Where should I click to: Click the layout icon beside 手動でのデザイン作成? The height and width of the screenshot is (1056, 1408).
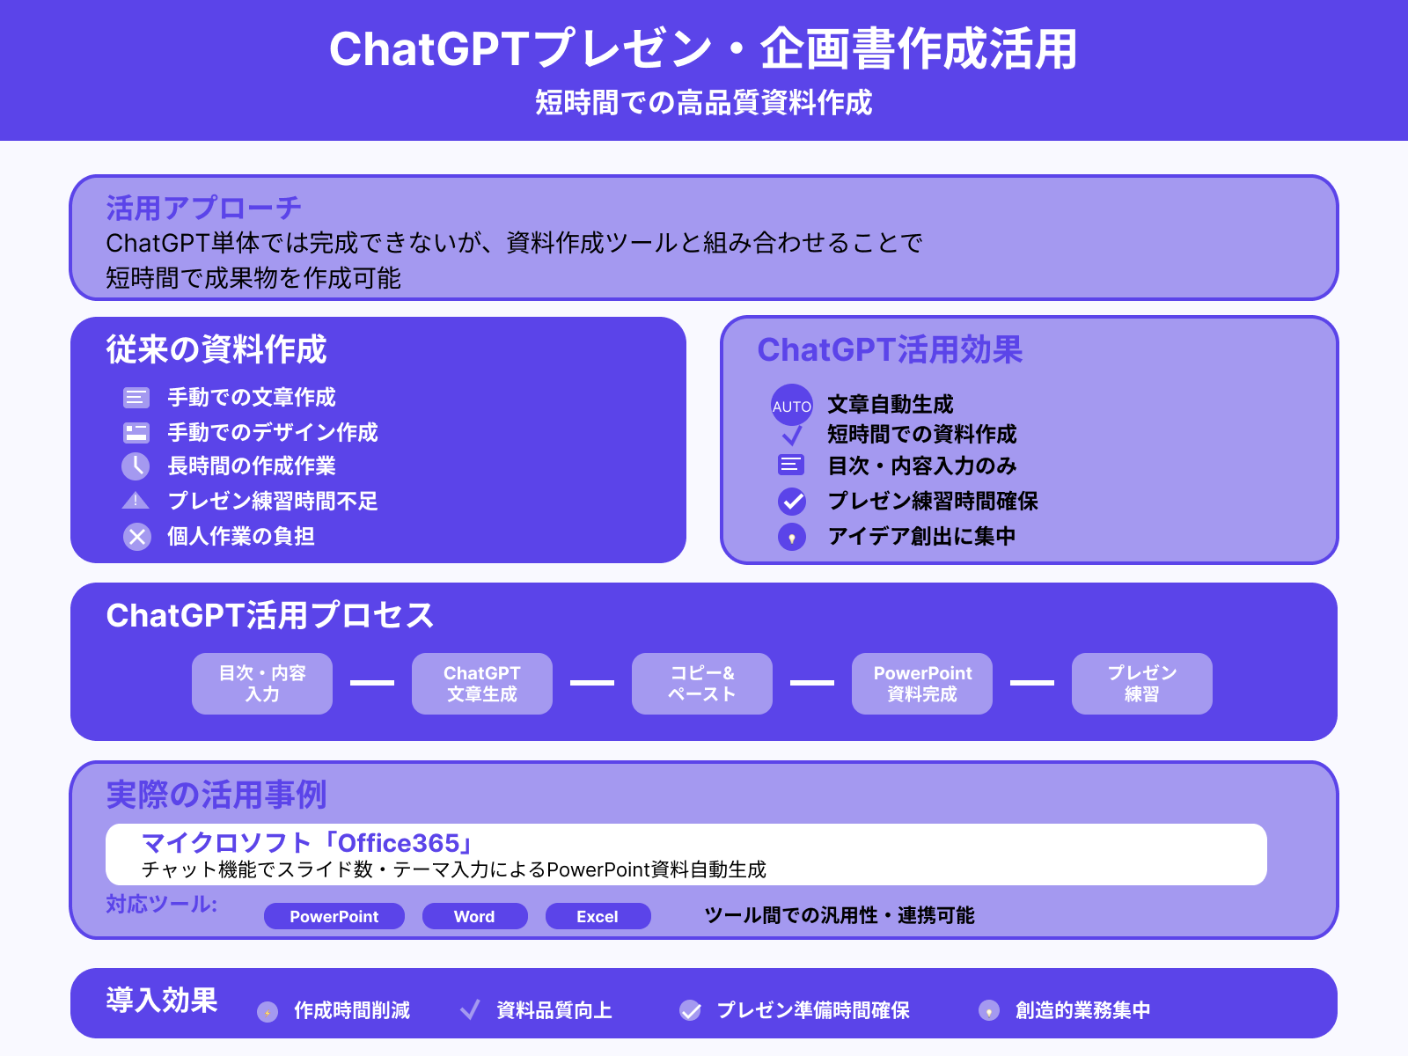tap(136, 432)
